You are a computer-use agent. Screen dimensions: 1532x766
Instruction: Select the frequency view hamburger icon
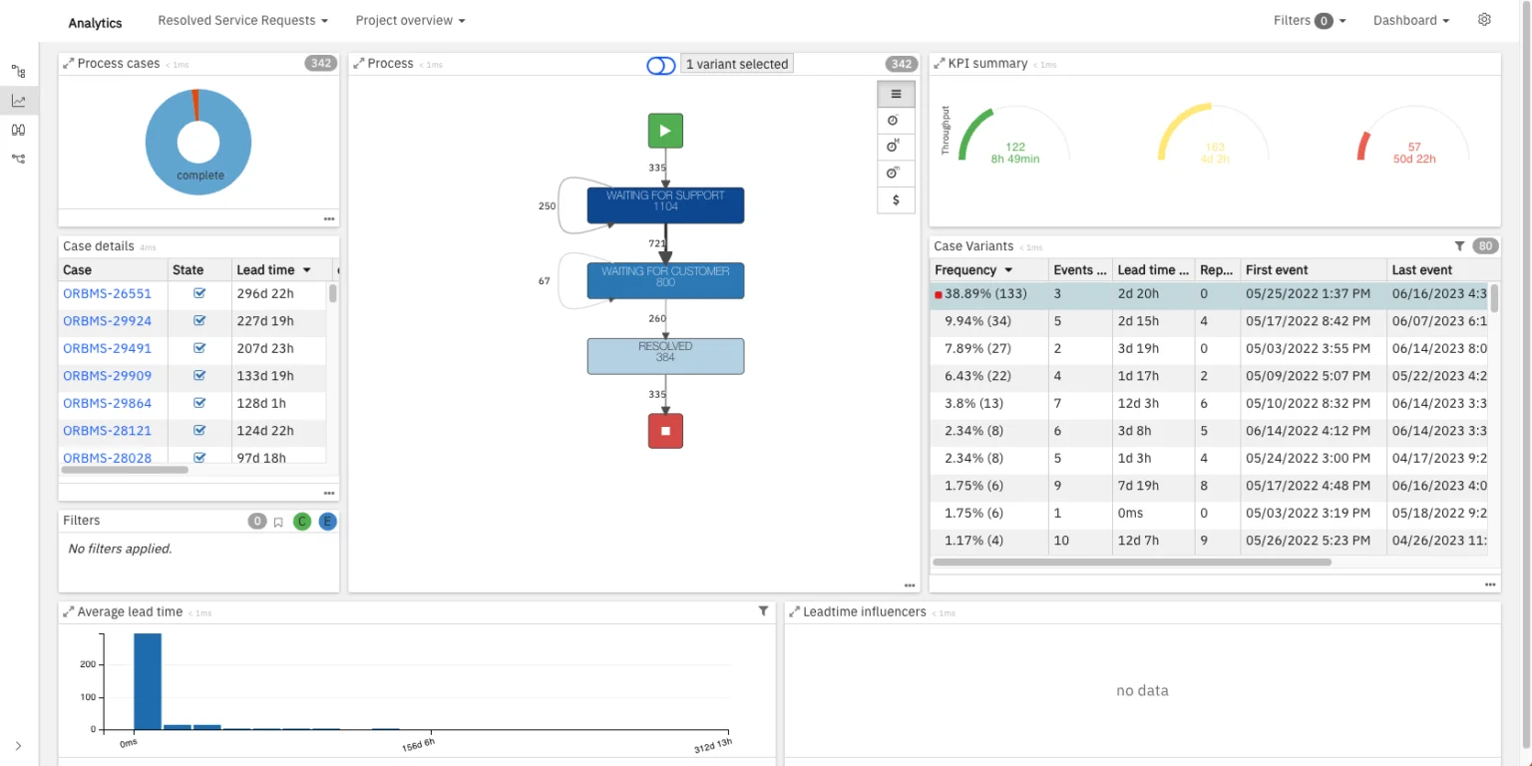coord(896,94)
